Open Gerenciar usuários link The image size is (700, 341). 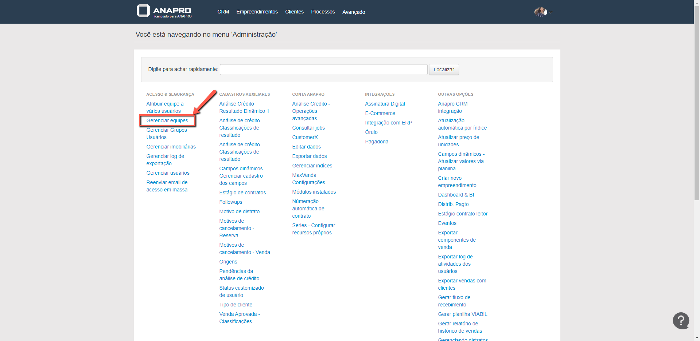[x=168, y=173]
